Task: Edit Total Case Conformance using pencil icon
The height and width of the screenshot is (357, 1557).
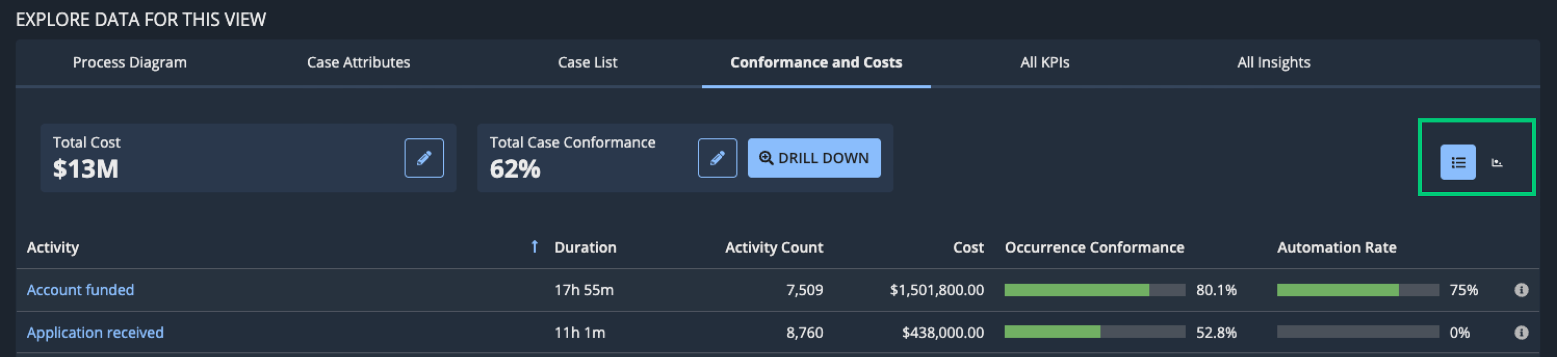Action: (x=717, y=158)
